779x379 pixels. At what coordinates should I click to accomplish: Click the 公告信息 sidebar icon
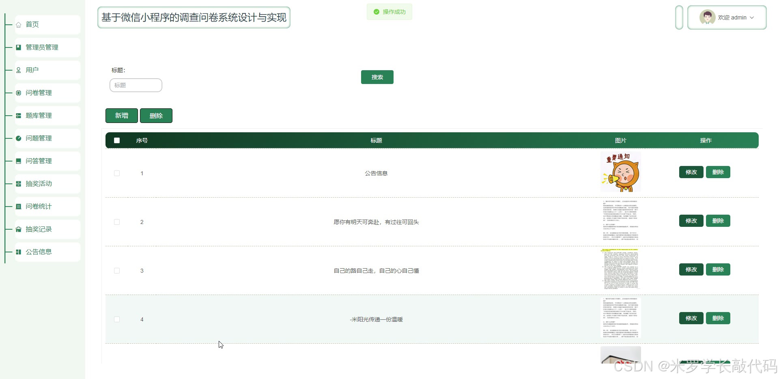coord(19,252)
